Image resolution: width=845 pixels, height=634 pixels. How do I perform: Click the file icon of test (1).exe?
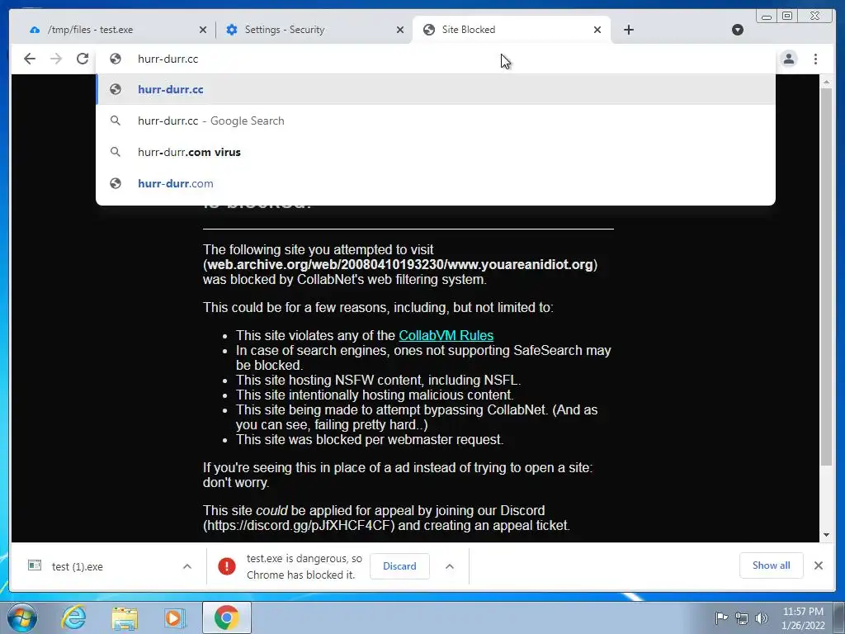tap(35, 565)
